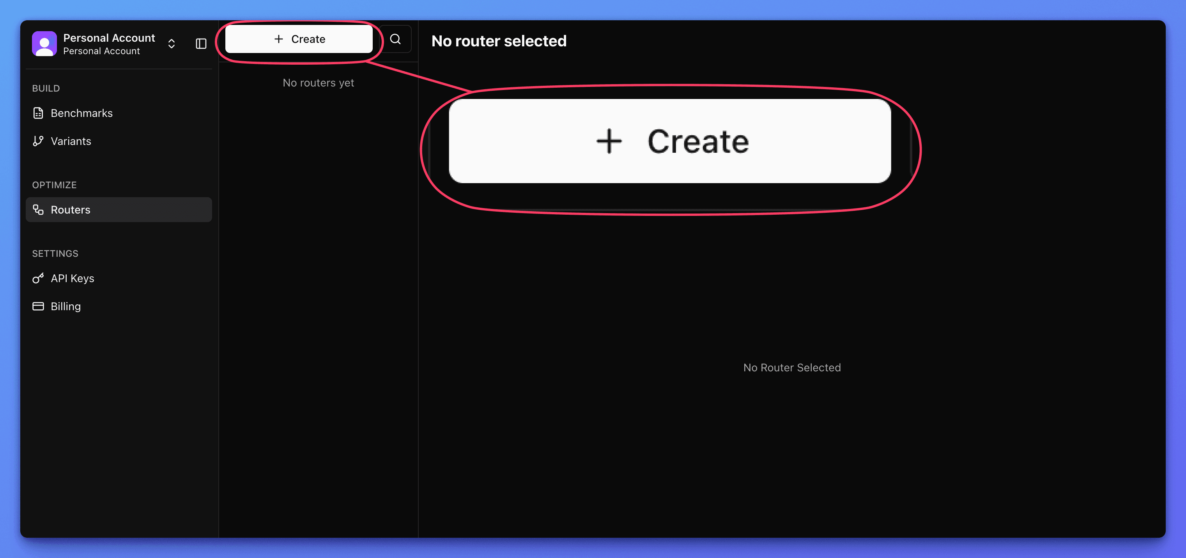Screen dimensions: 1186x558
Task: Open the Billing settings page
Action: click(x=65, y=306)
